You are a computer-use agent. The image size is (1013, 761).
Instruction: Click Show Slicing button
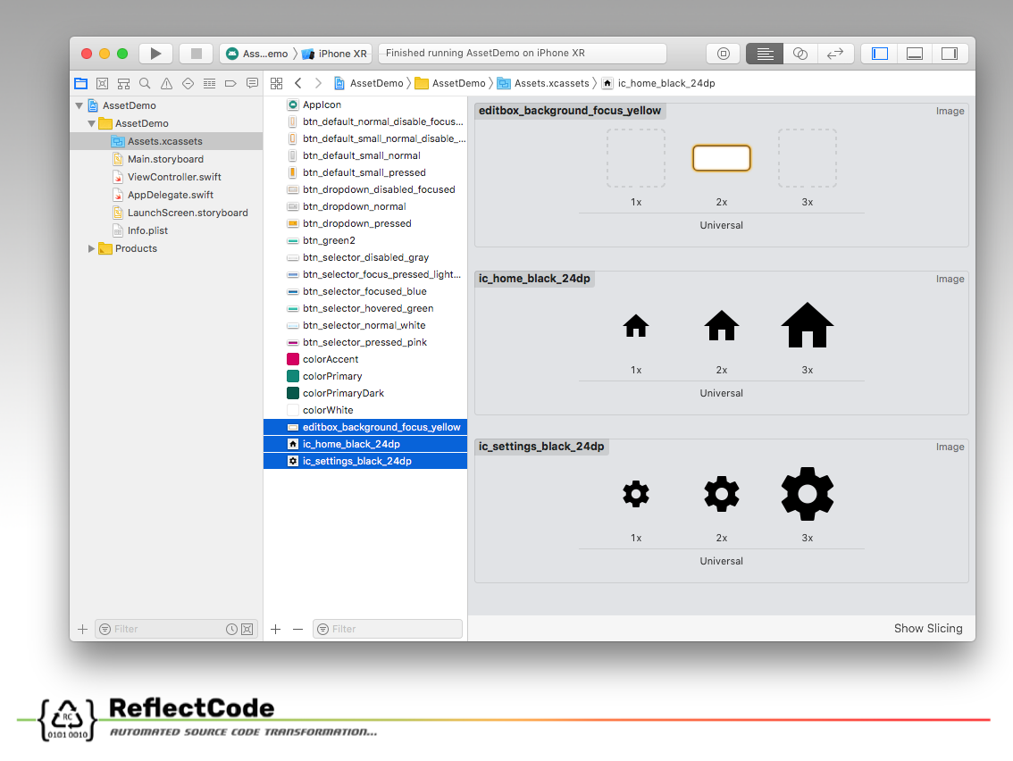928,629
